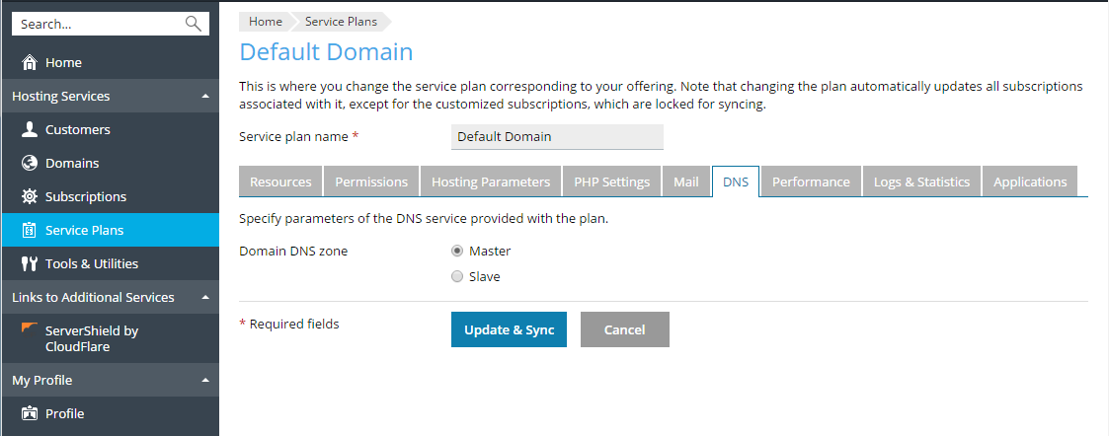Screen dimensions: 1109x436
Task: Click the Tools & Utilities wrench icon
Action: tap(30, 263)
